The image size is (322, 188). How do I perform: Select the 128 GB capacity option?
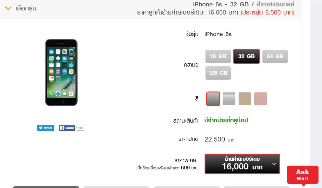tap(218, 73)
